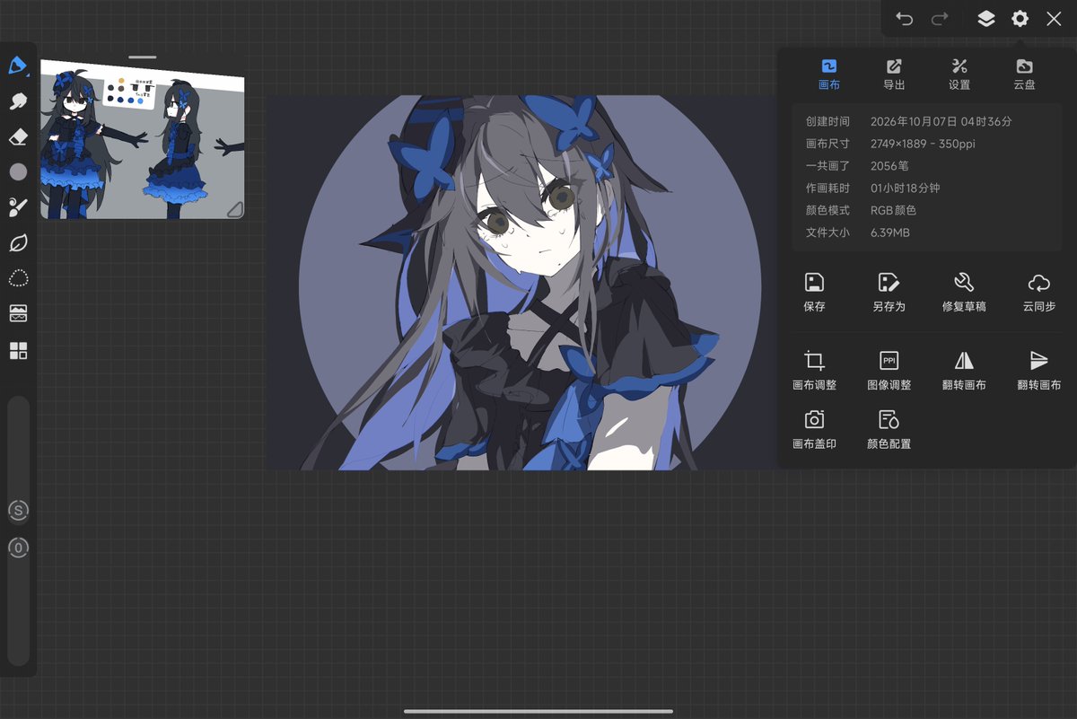Flip canvas vertically with stacked triangle icon
This screenshot has height=719, width=1077.
click(x=1038, y=371)
